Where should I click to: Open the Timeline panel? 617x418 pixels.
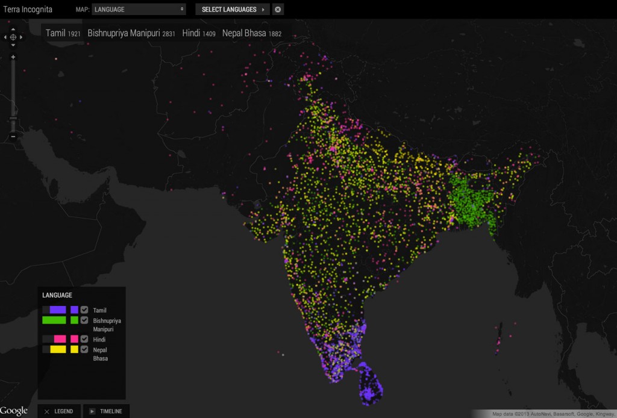coord(106,411)
